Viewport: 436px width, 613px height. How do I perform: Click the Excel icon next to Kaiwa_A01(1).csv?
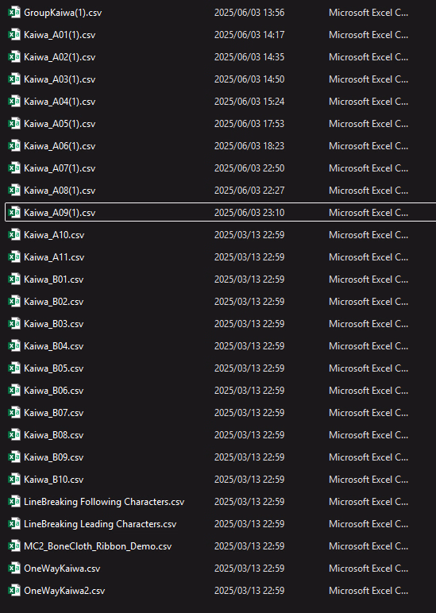click(14, 35)
